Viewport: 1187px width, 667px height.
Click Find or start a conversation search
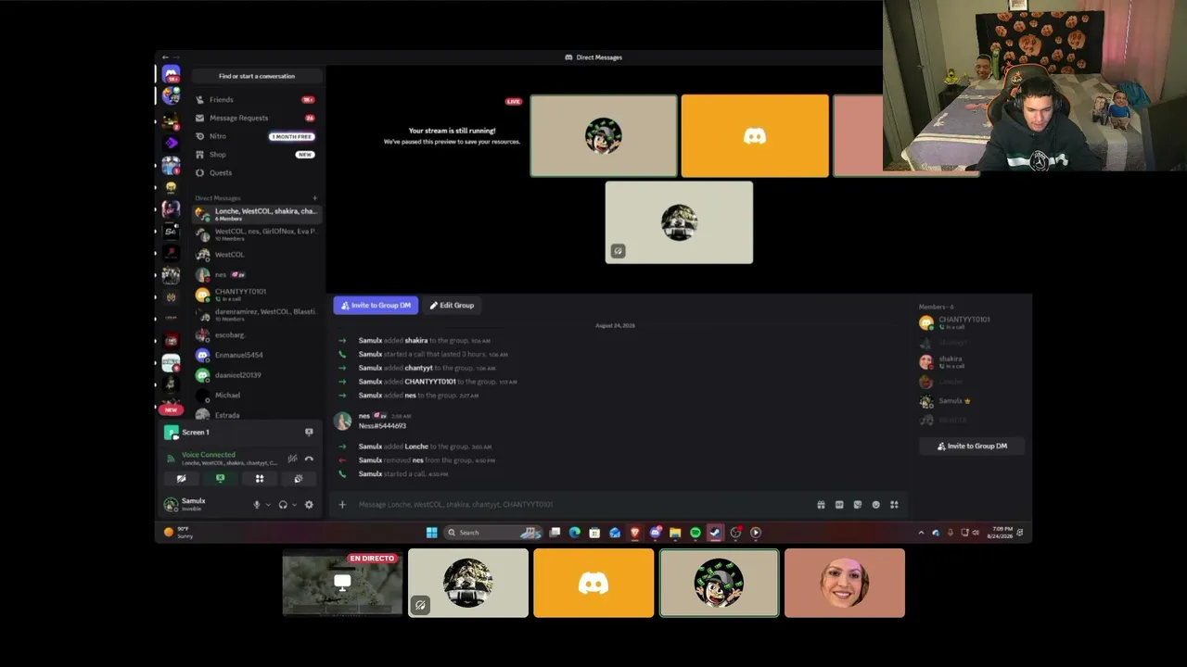pos(257,76)
